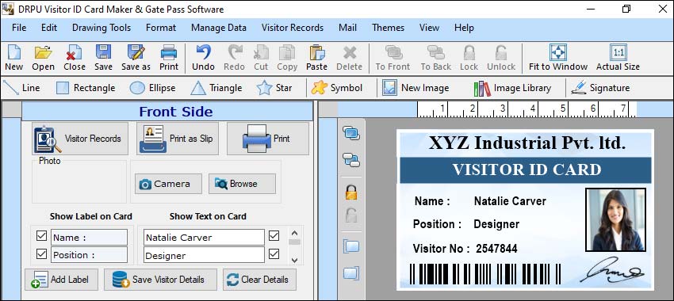Click the Visitor Records button in the Front Side panel
This screenshot has height=301, width=674.
(80, 139)
